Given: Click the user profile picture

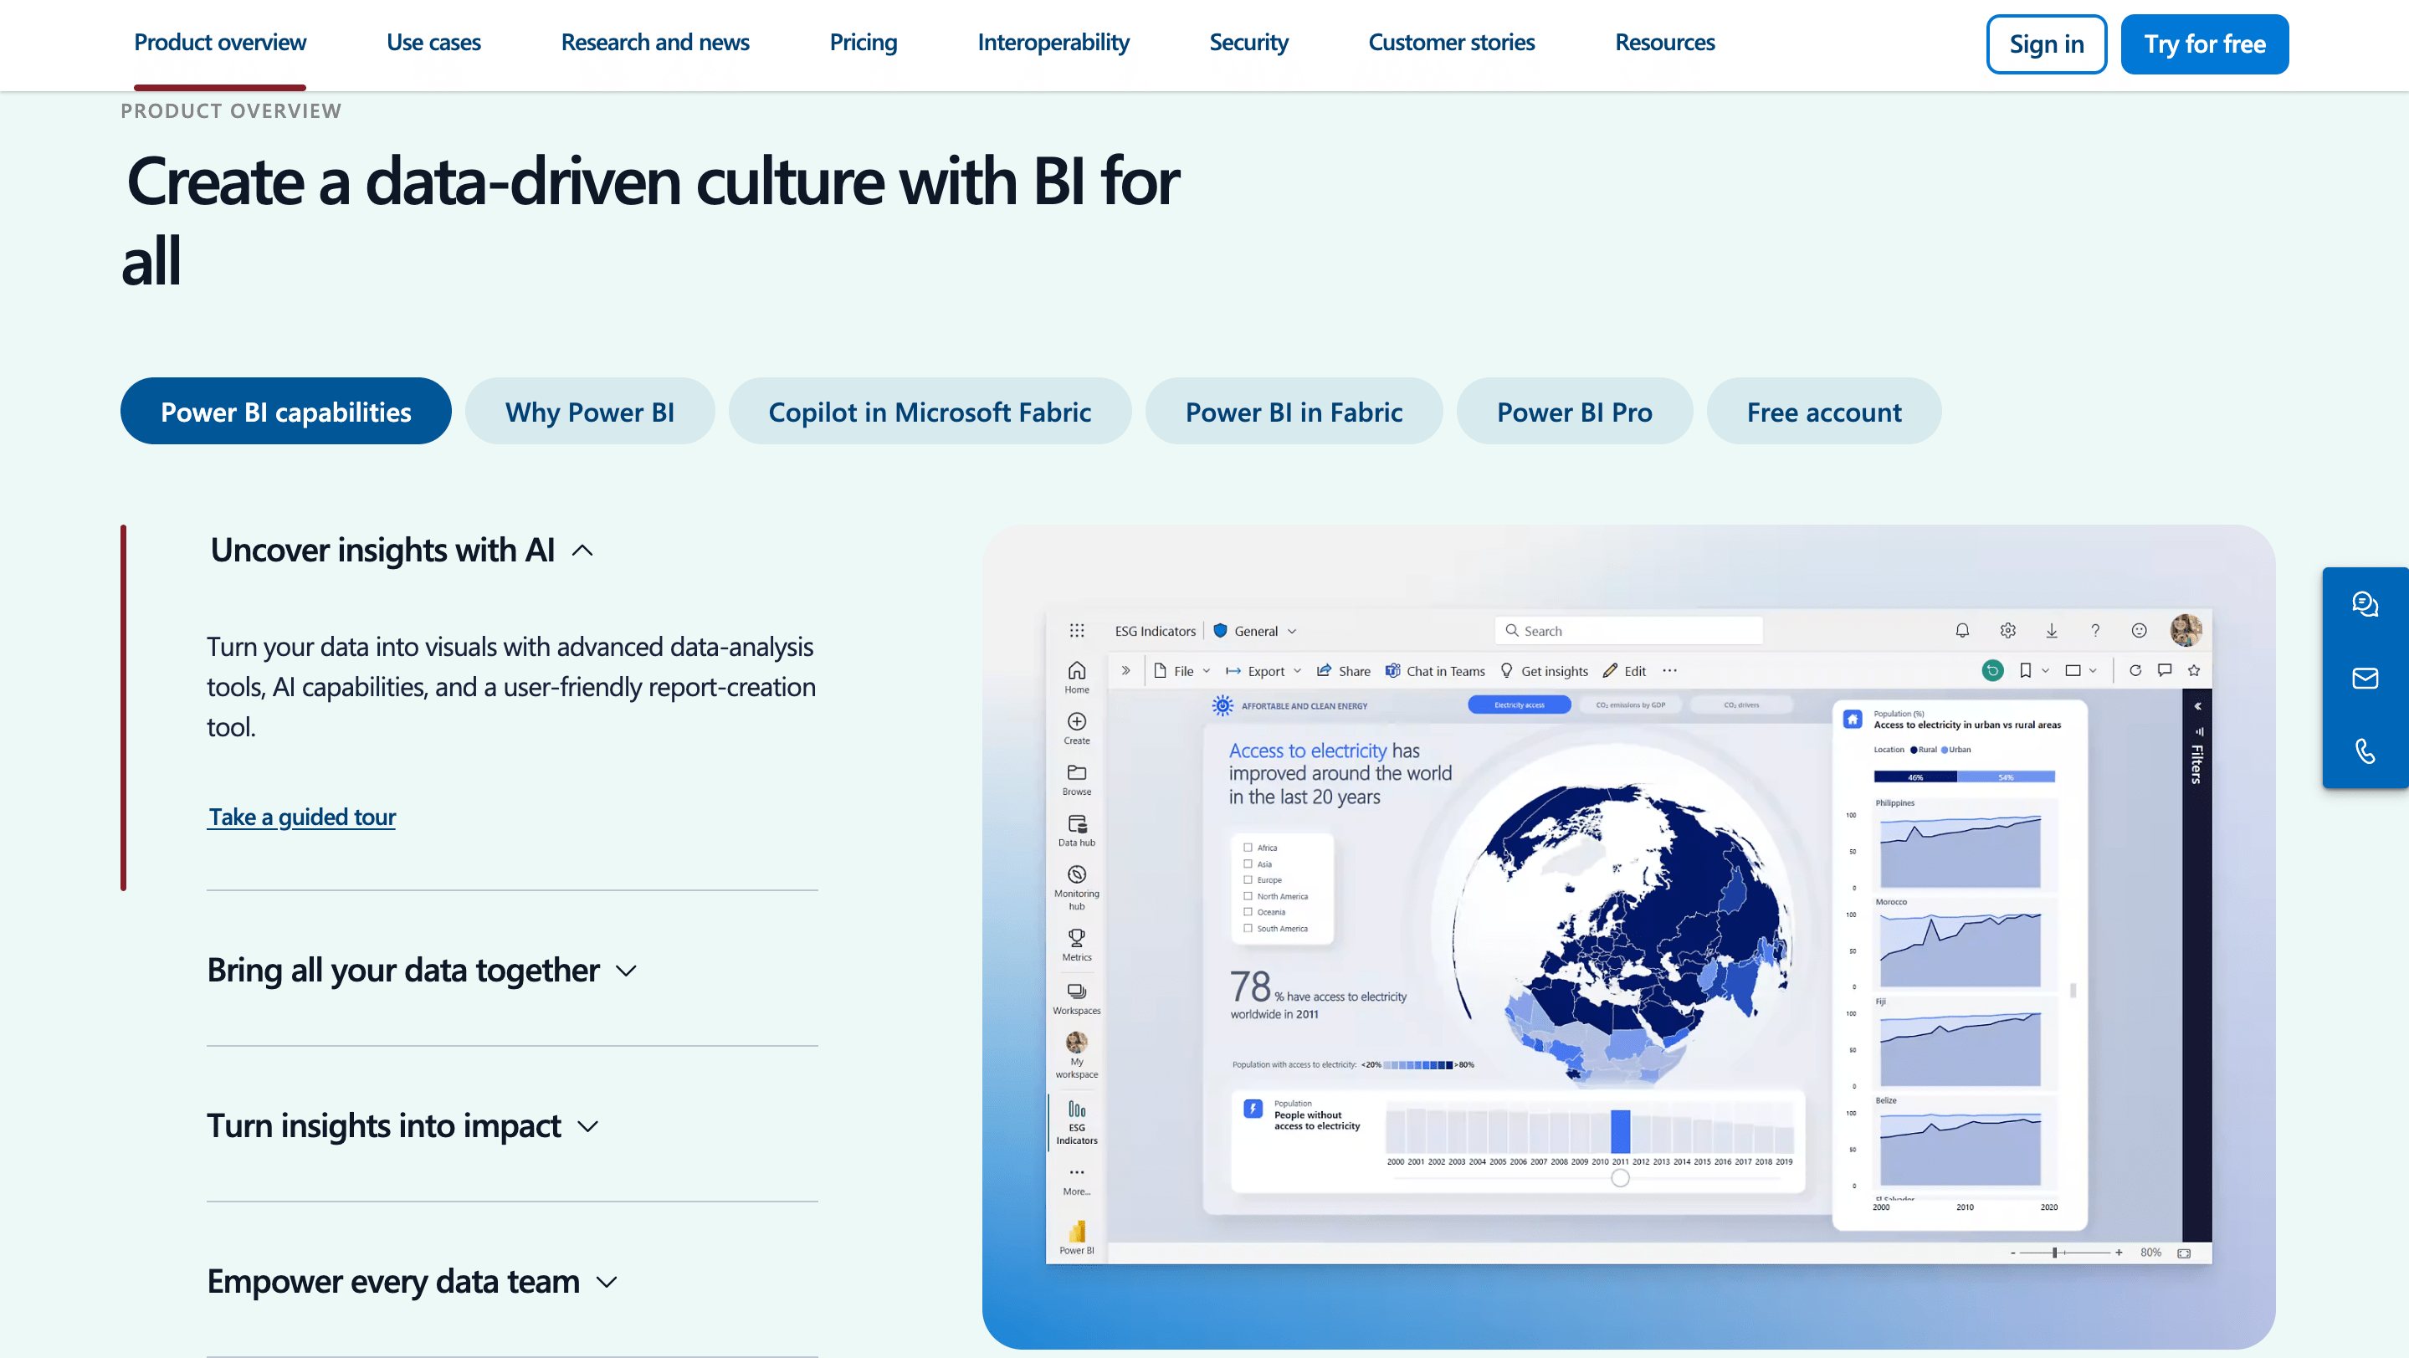Looking at the screenshot, I should pos(2186,630).
